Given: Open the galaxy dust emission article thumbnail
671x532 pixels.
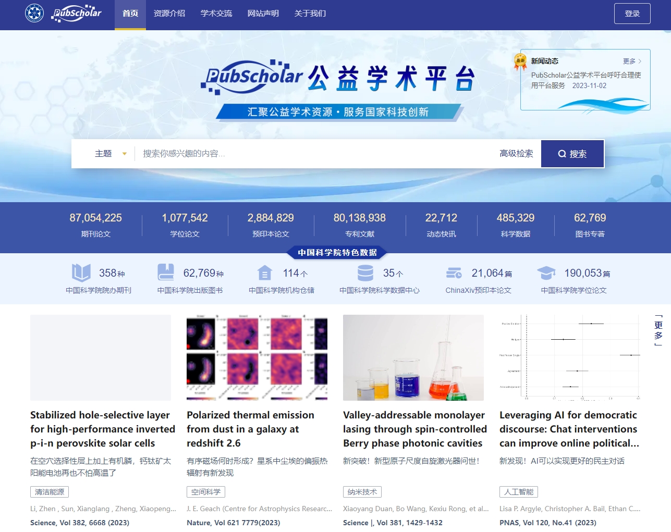Looking at the screenshot, I should tap(257, 357).
